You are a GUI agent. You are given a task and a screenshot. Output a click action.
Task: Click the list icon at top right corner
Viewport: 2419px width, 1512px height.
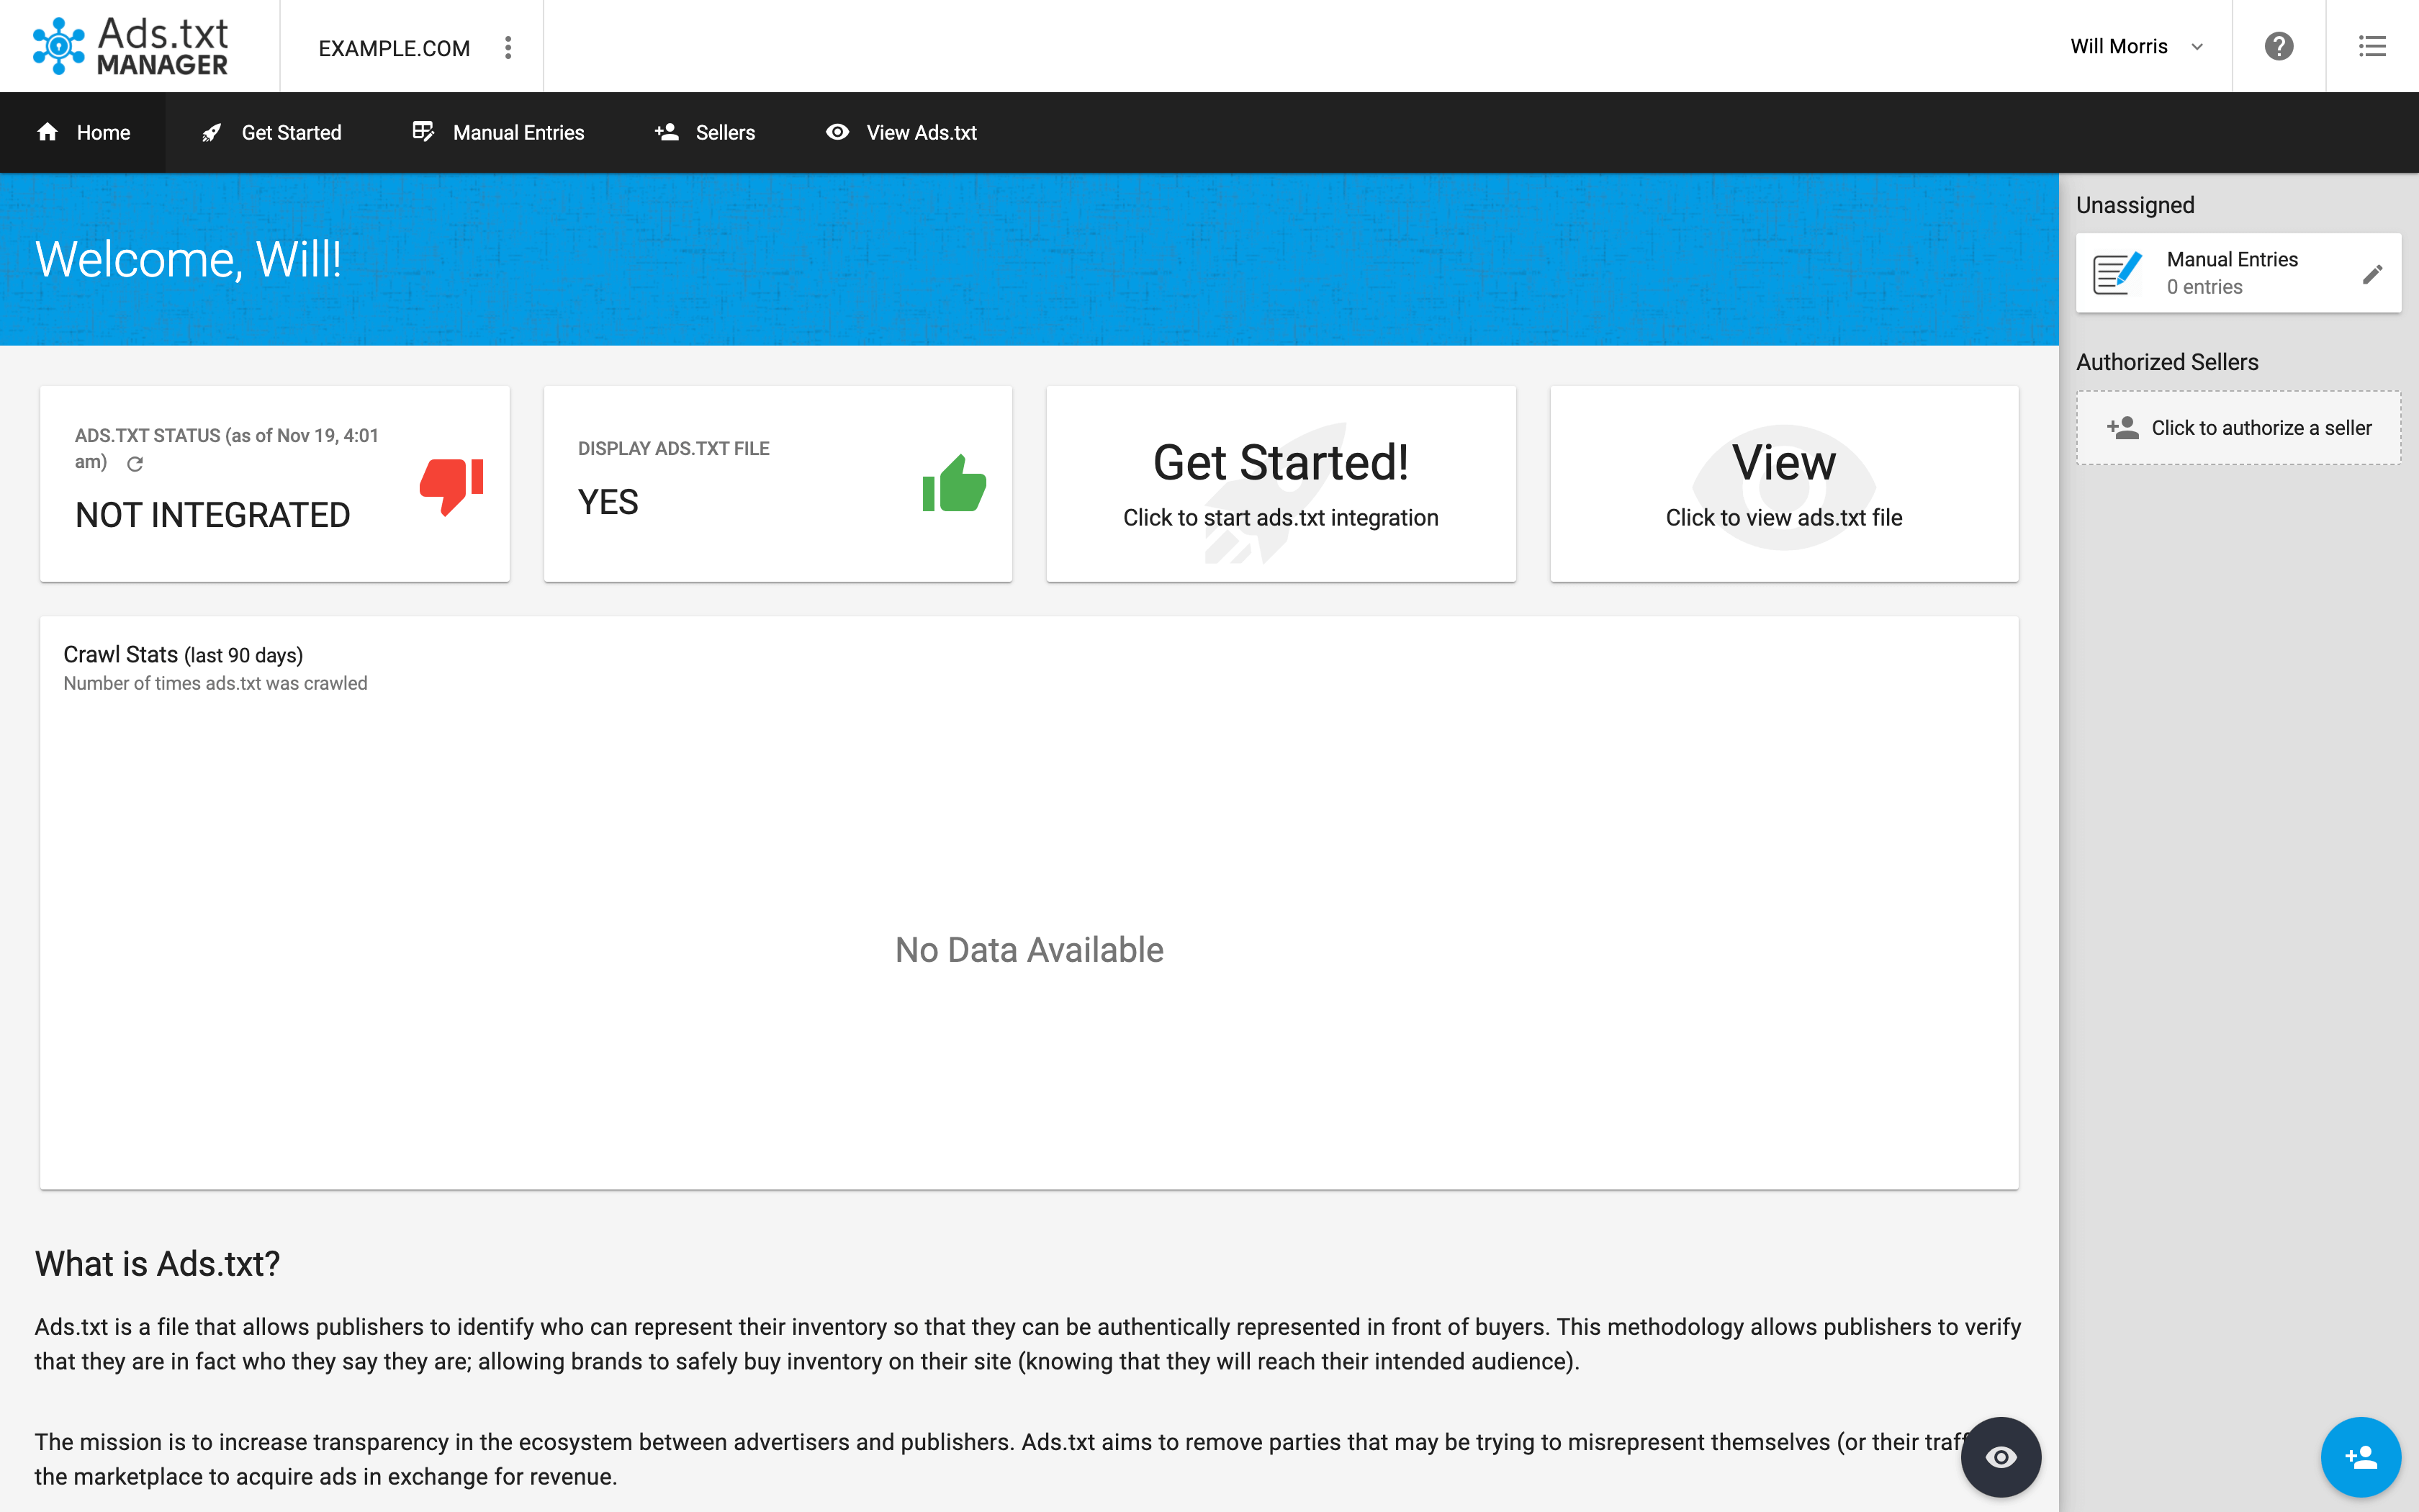pyautogui.click(x=2373, y=45)
